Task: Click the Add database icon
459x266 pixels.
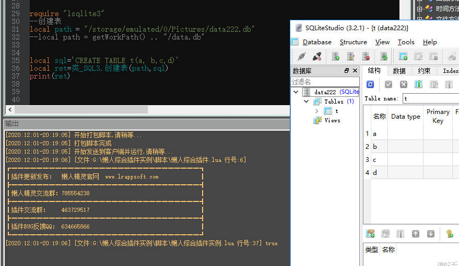Action: (x=335, y=56)
